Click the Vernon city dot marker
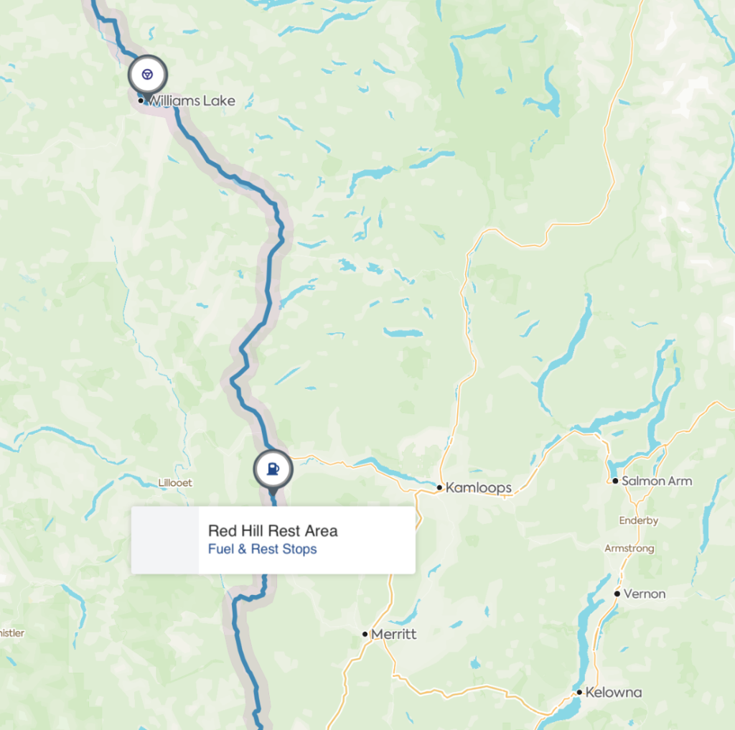The height and width of the screenshot is (730, 735). 617,594
